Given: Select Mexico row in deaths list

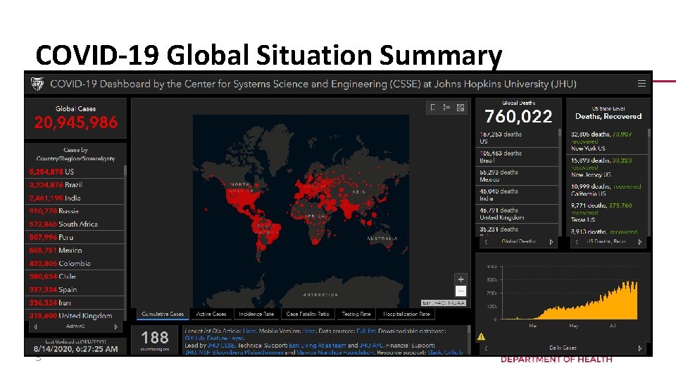Looking at the screenshot, I should pos(518,176).
